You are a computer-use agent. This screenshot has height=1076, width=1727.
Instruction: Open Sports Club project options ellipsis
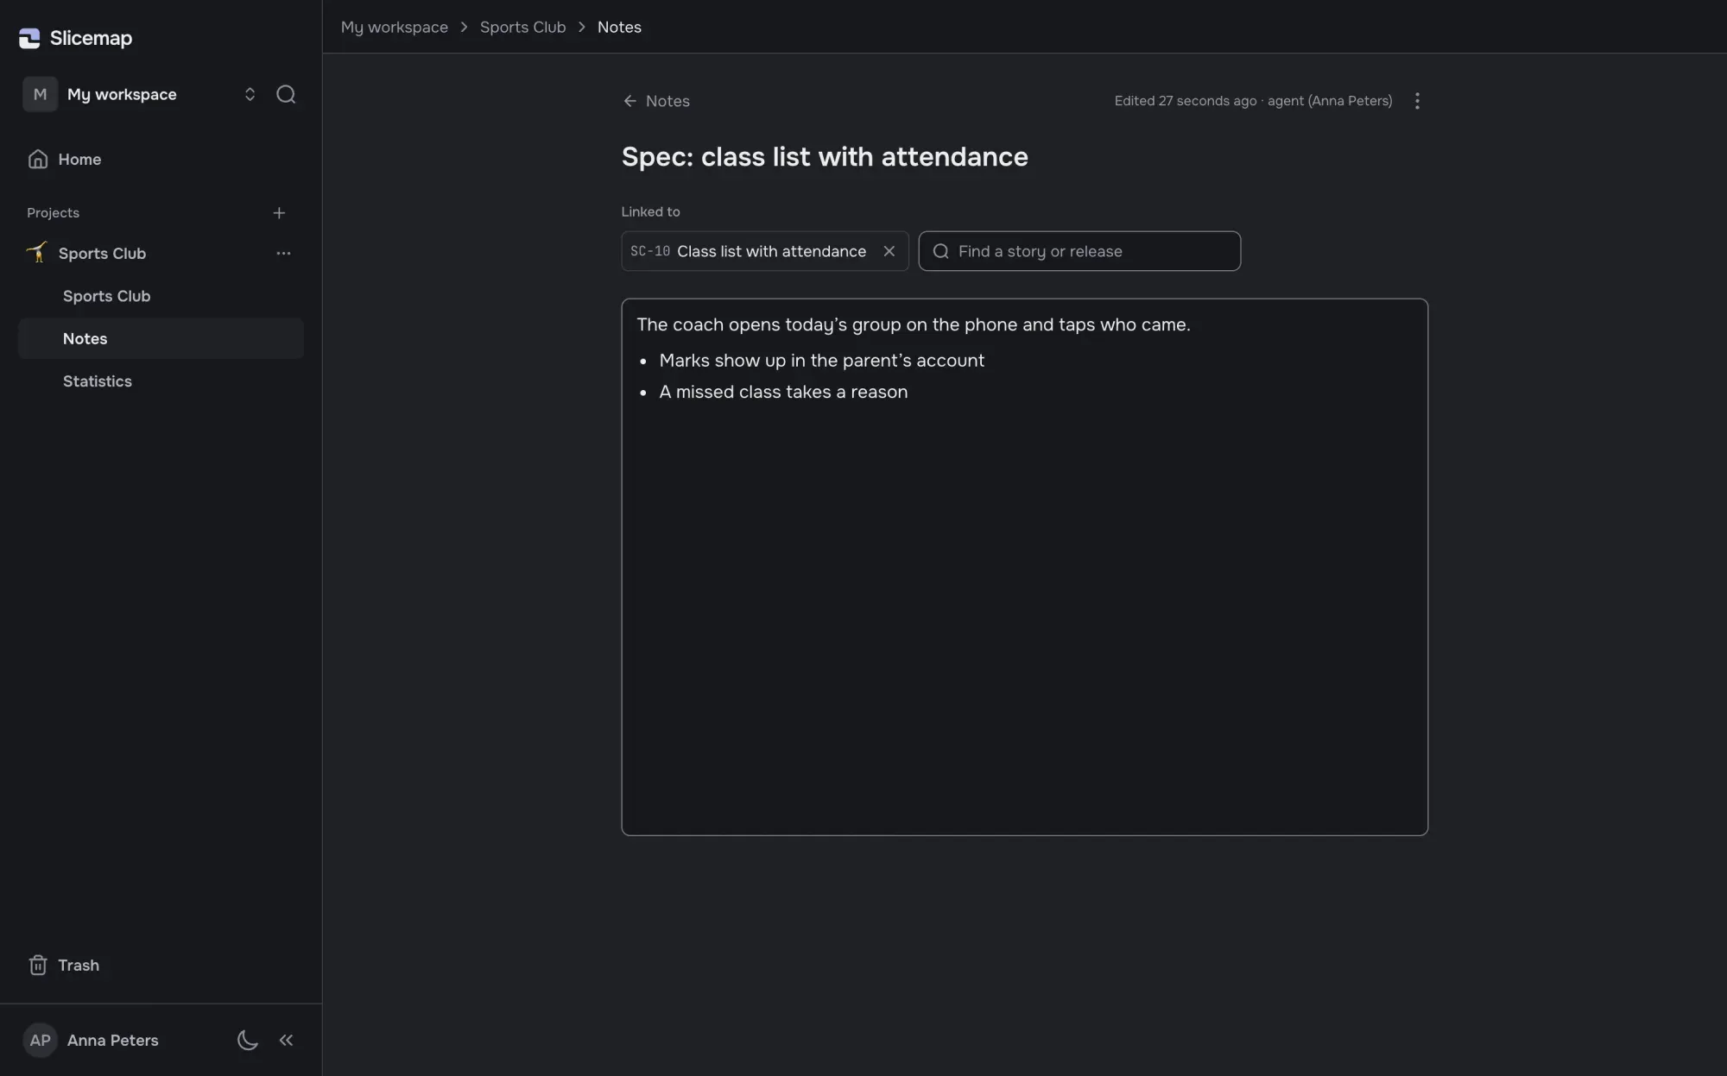point(283,254)
